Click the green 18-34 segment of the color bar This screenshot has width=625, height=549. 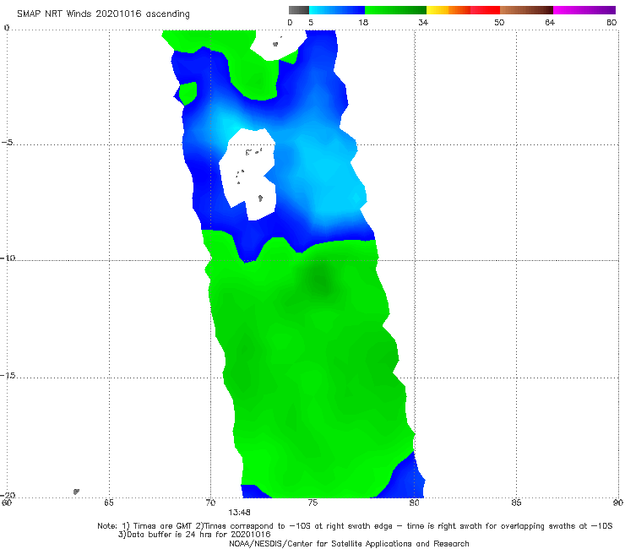coord(395,10)
